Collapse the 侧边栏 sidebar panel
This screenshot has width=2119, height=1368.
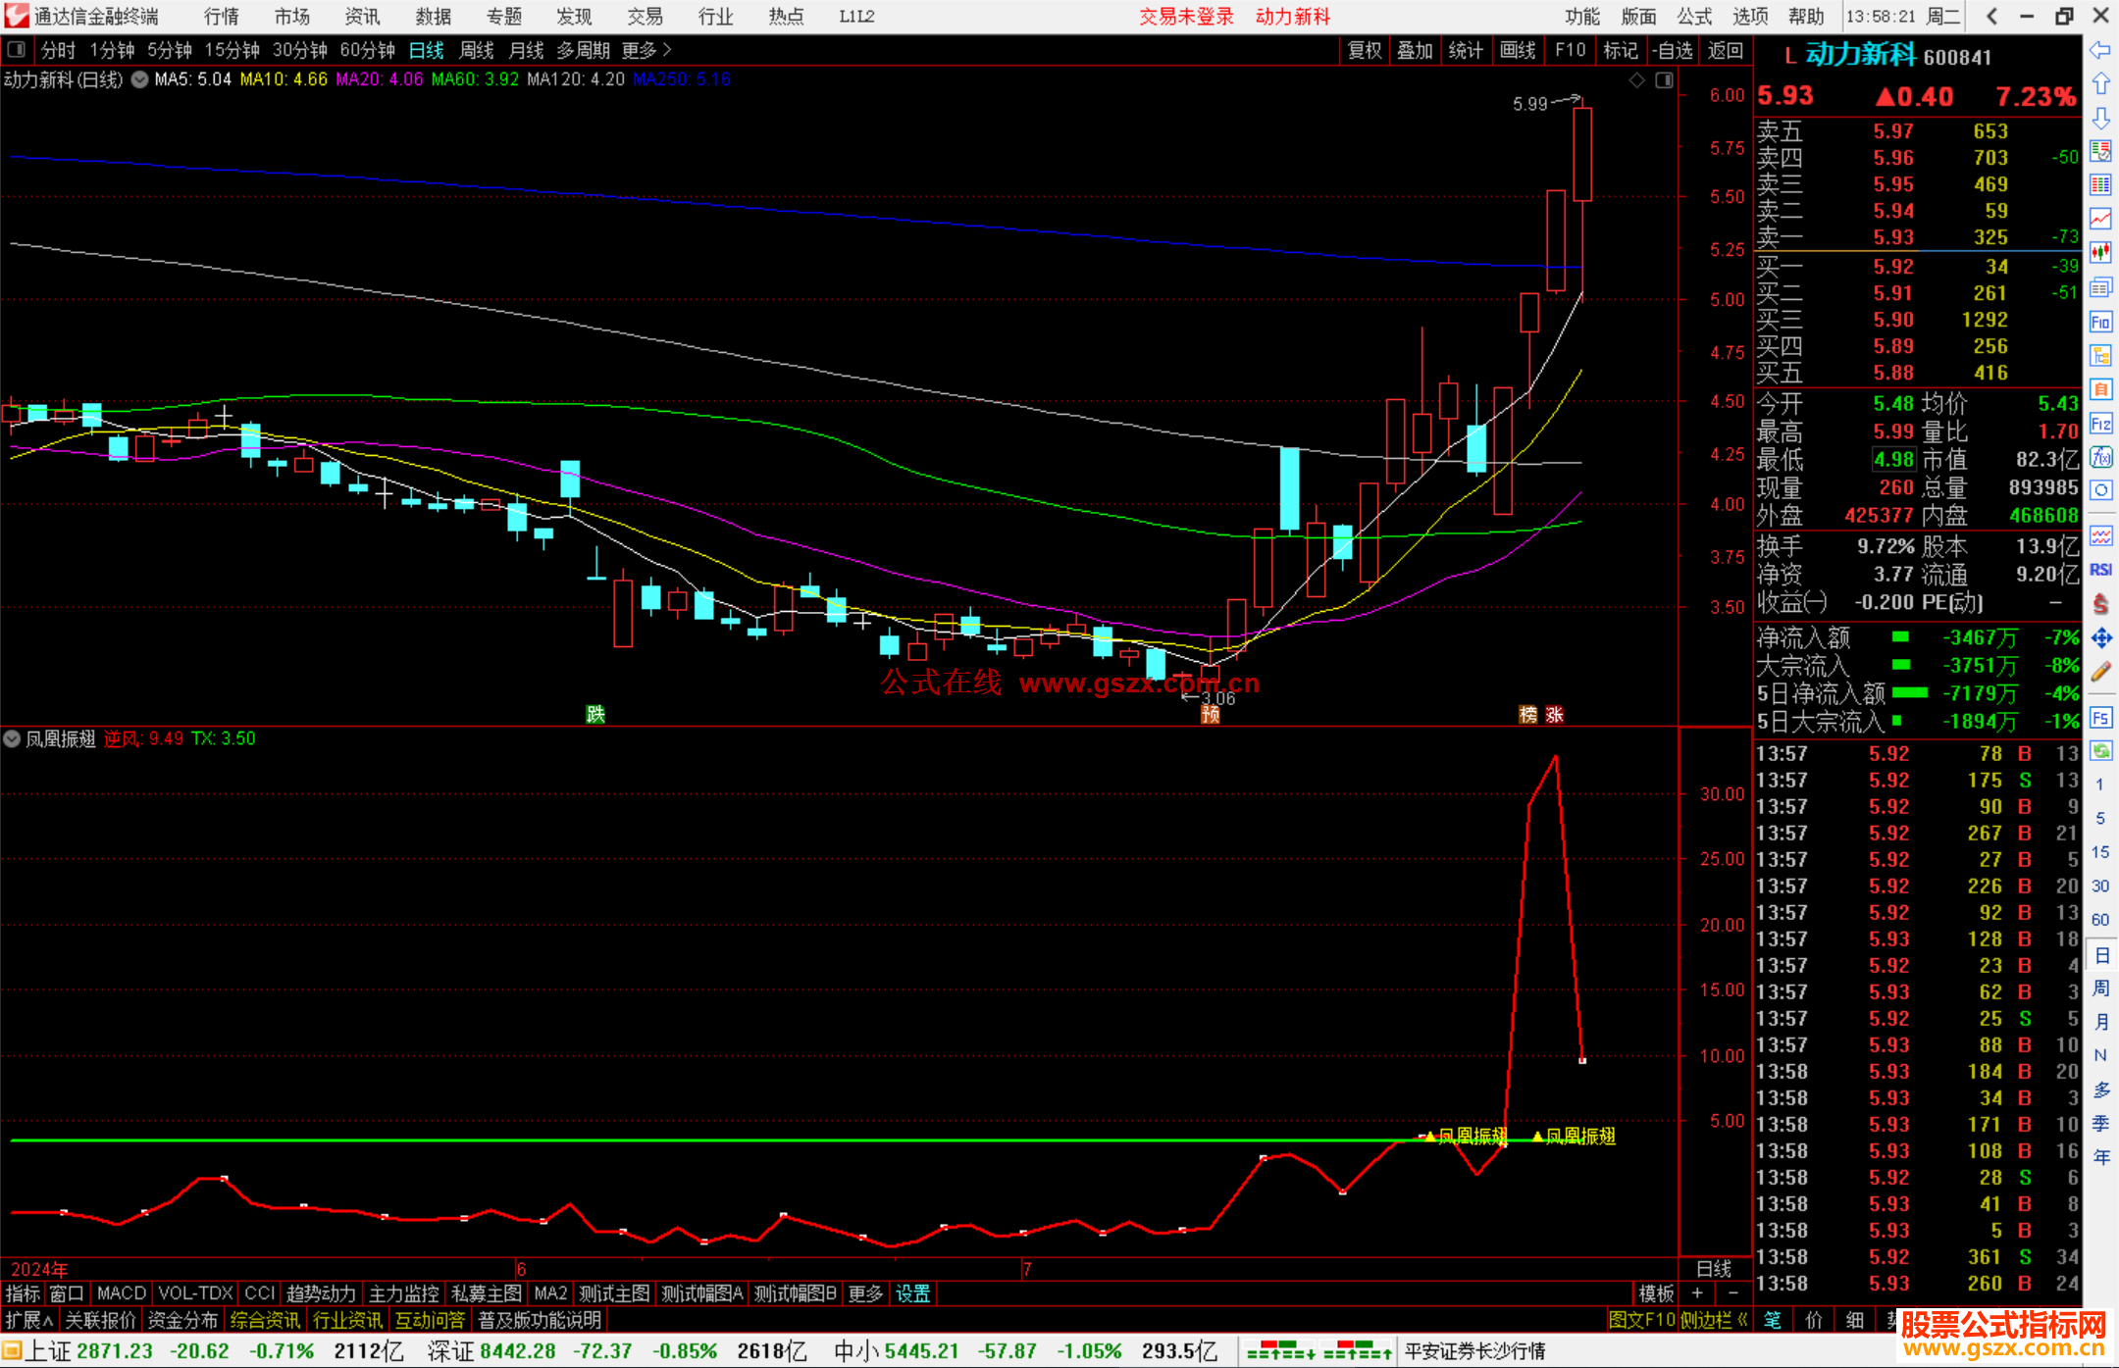pyautogui.click(x=1714, y=1320)
